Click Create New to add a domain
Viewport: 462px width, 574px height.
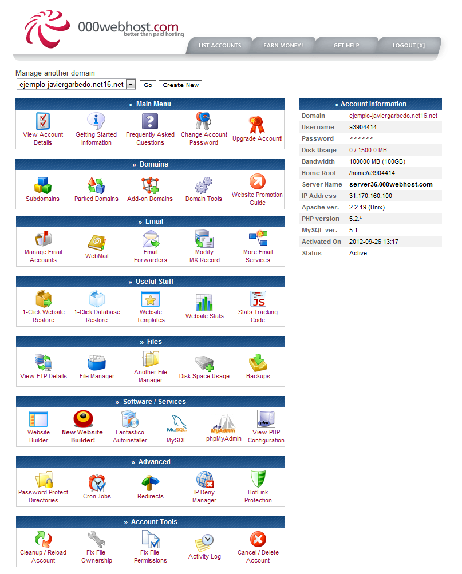180,84
